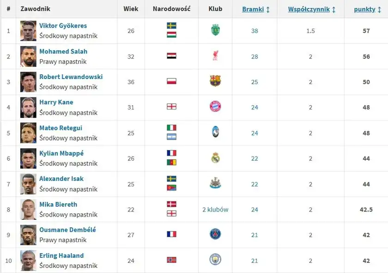Click the Bayern Munich club crest
This screenshot has height=273, width=388.
click(215, 107)
